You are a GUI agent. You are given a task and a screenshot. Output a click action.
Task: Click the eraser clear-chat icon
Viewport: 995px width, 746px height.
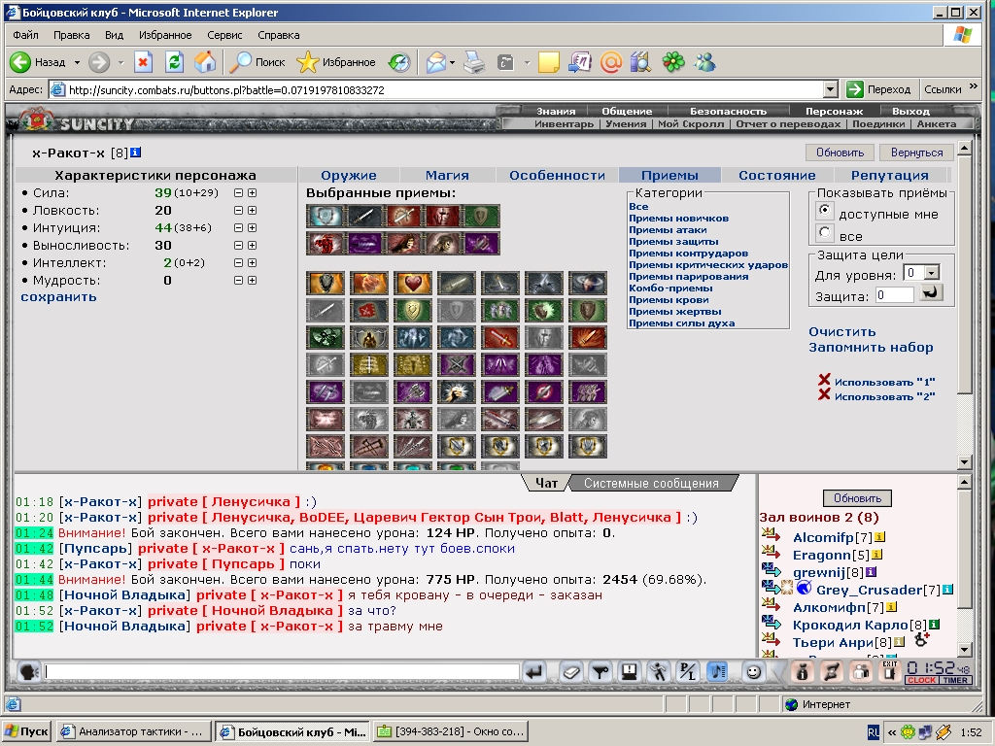571,672
